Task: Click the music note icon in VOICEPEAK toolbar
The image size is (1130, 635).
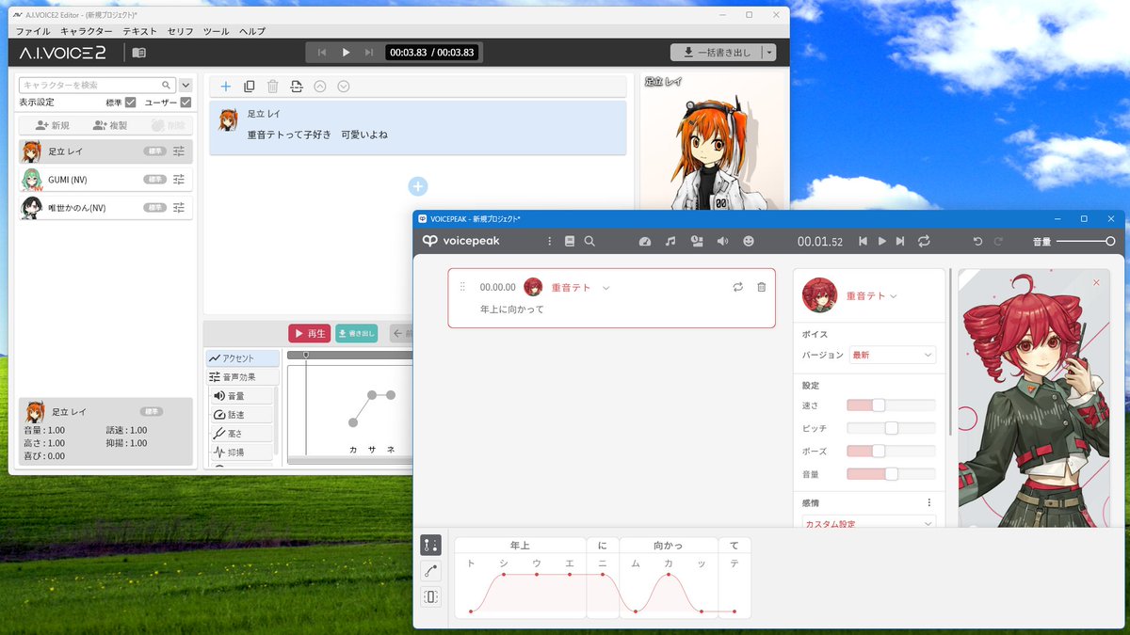Action: [670, 242]
